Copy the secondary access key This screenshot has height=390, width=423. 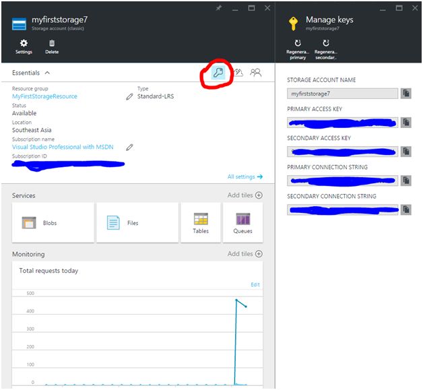click(x=406, y=152)
